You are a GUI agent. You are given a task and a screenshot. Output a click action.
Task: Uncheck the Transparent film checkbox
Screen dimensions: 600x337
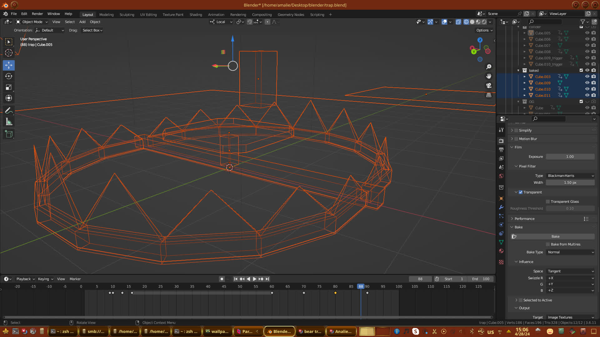pos(521,192)
